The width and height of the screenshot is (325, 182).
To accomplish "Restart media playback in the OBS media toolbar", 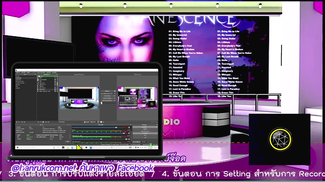I will coord(98,122).
